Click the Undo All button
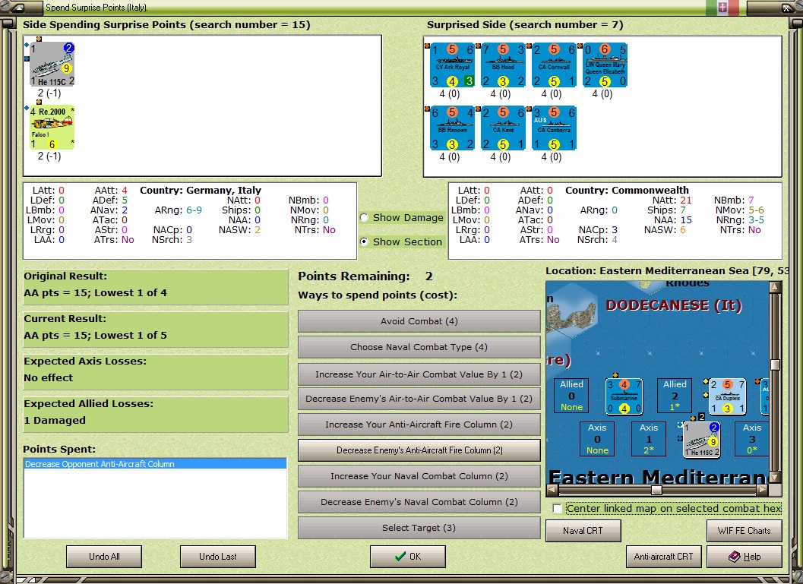The image size is (803, 584). click(104, 557)
